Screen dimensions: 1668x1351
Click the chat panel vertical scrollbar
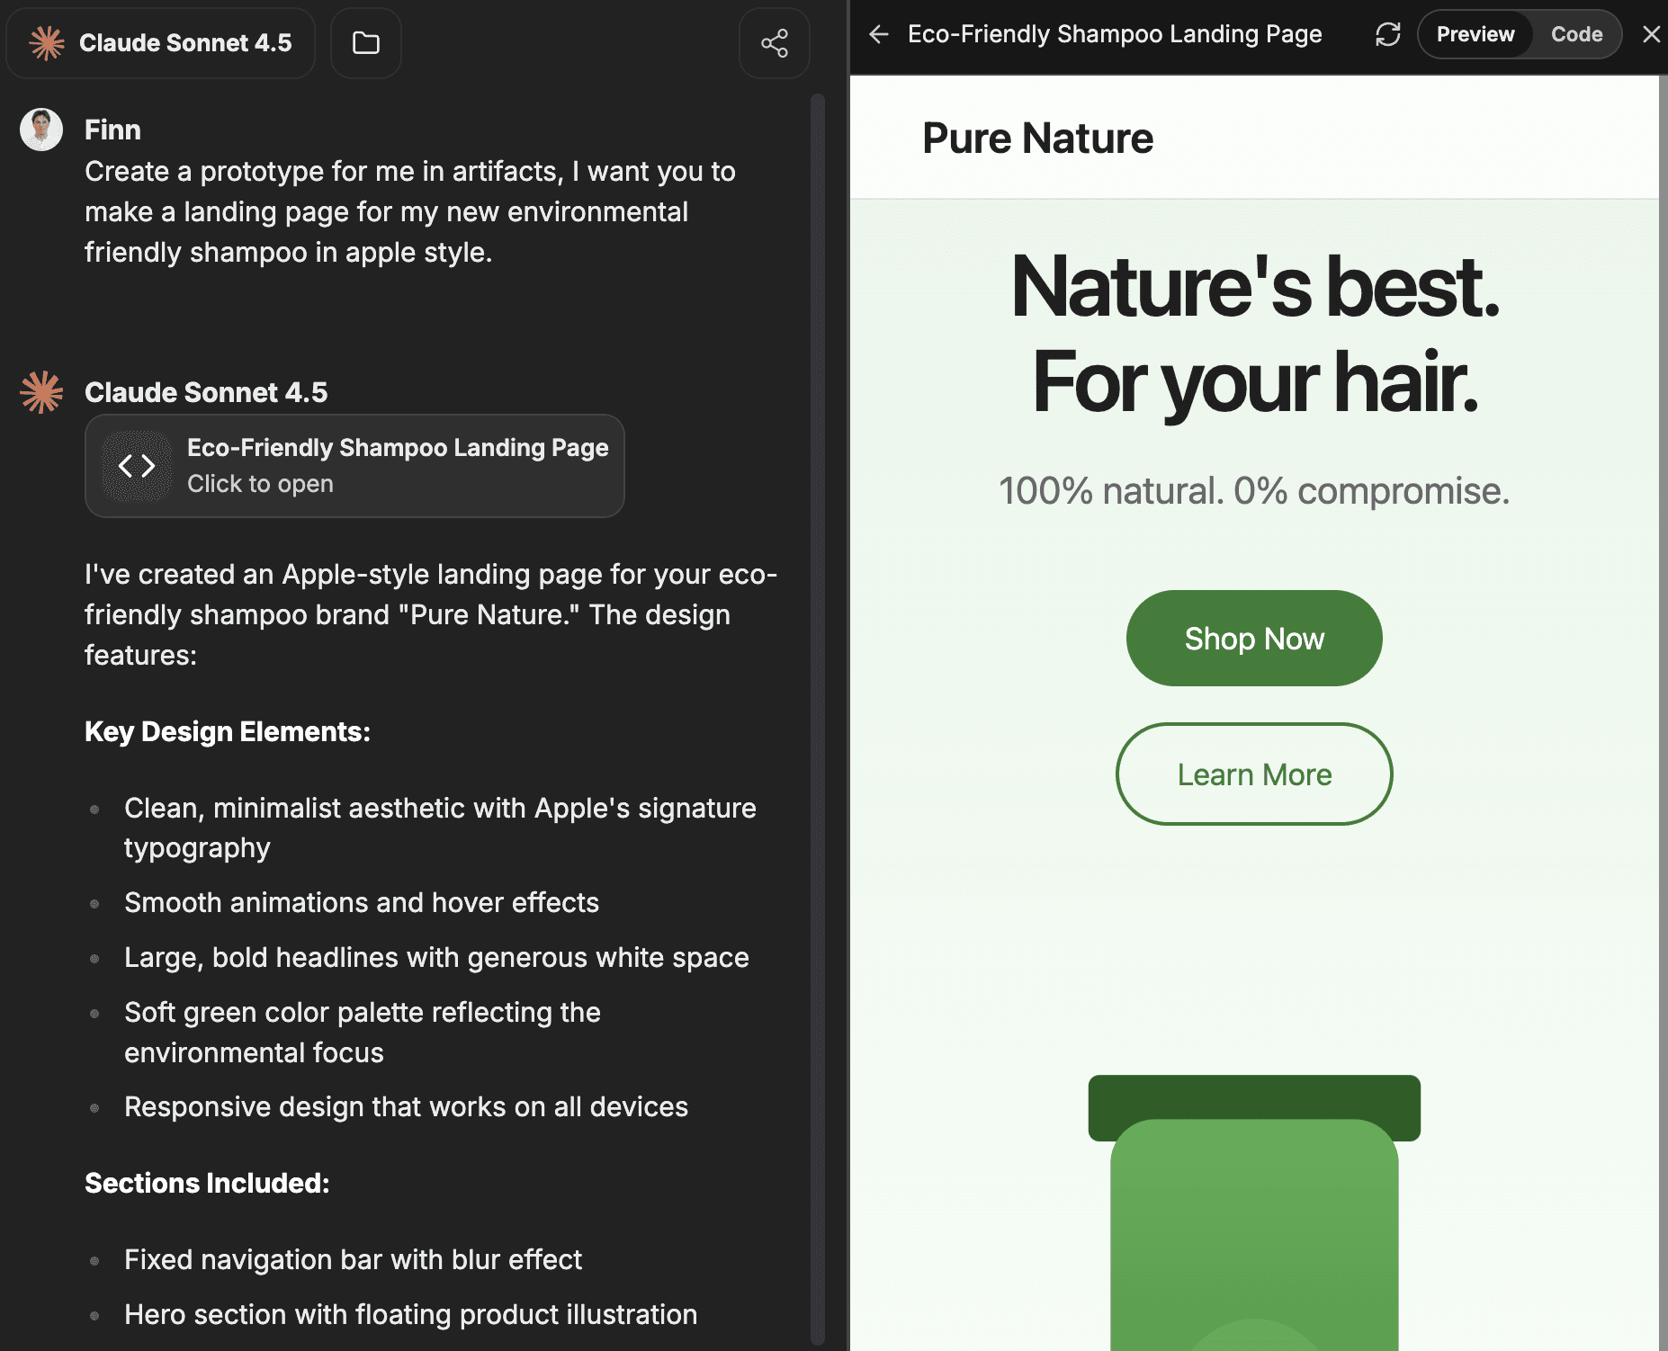[x=817, y=720]
